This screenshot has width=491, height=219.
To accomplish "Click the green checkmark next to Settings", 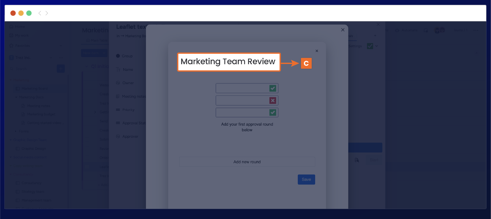I will tap(370, 46).
